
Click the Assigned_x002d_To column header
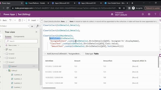click(139, 61)
